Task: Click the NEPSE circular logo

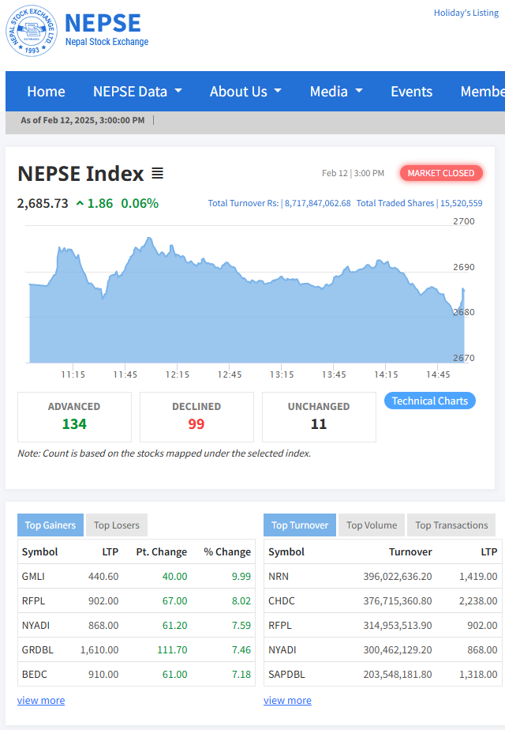Action: [32, 31]
